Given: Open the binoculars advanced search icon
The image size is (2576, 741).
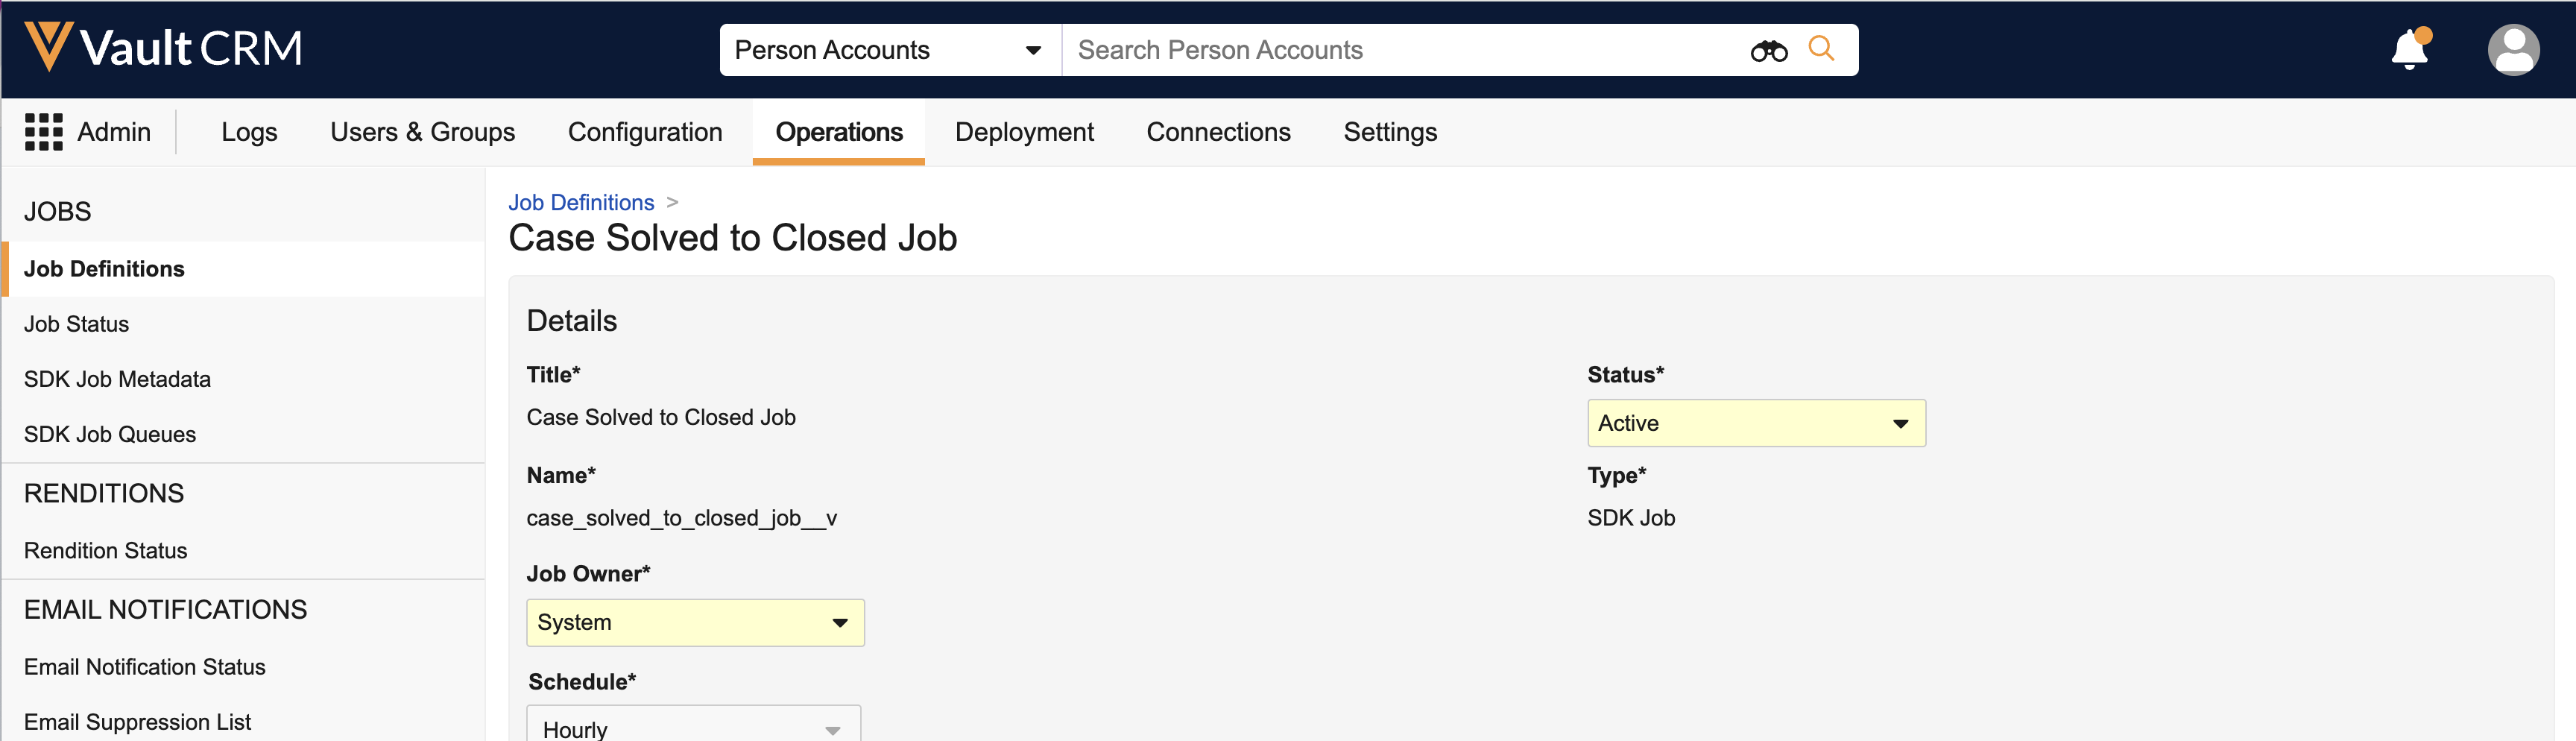Looking at the screenshot, I should [1767, 50].
